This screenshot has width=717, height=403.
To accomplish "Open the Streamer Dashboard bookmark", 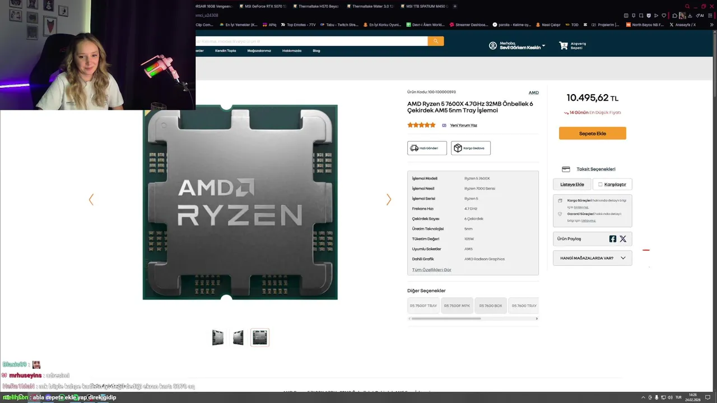I will coord(468,25).
